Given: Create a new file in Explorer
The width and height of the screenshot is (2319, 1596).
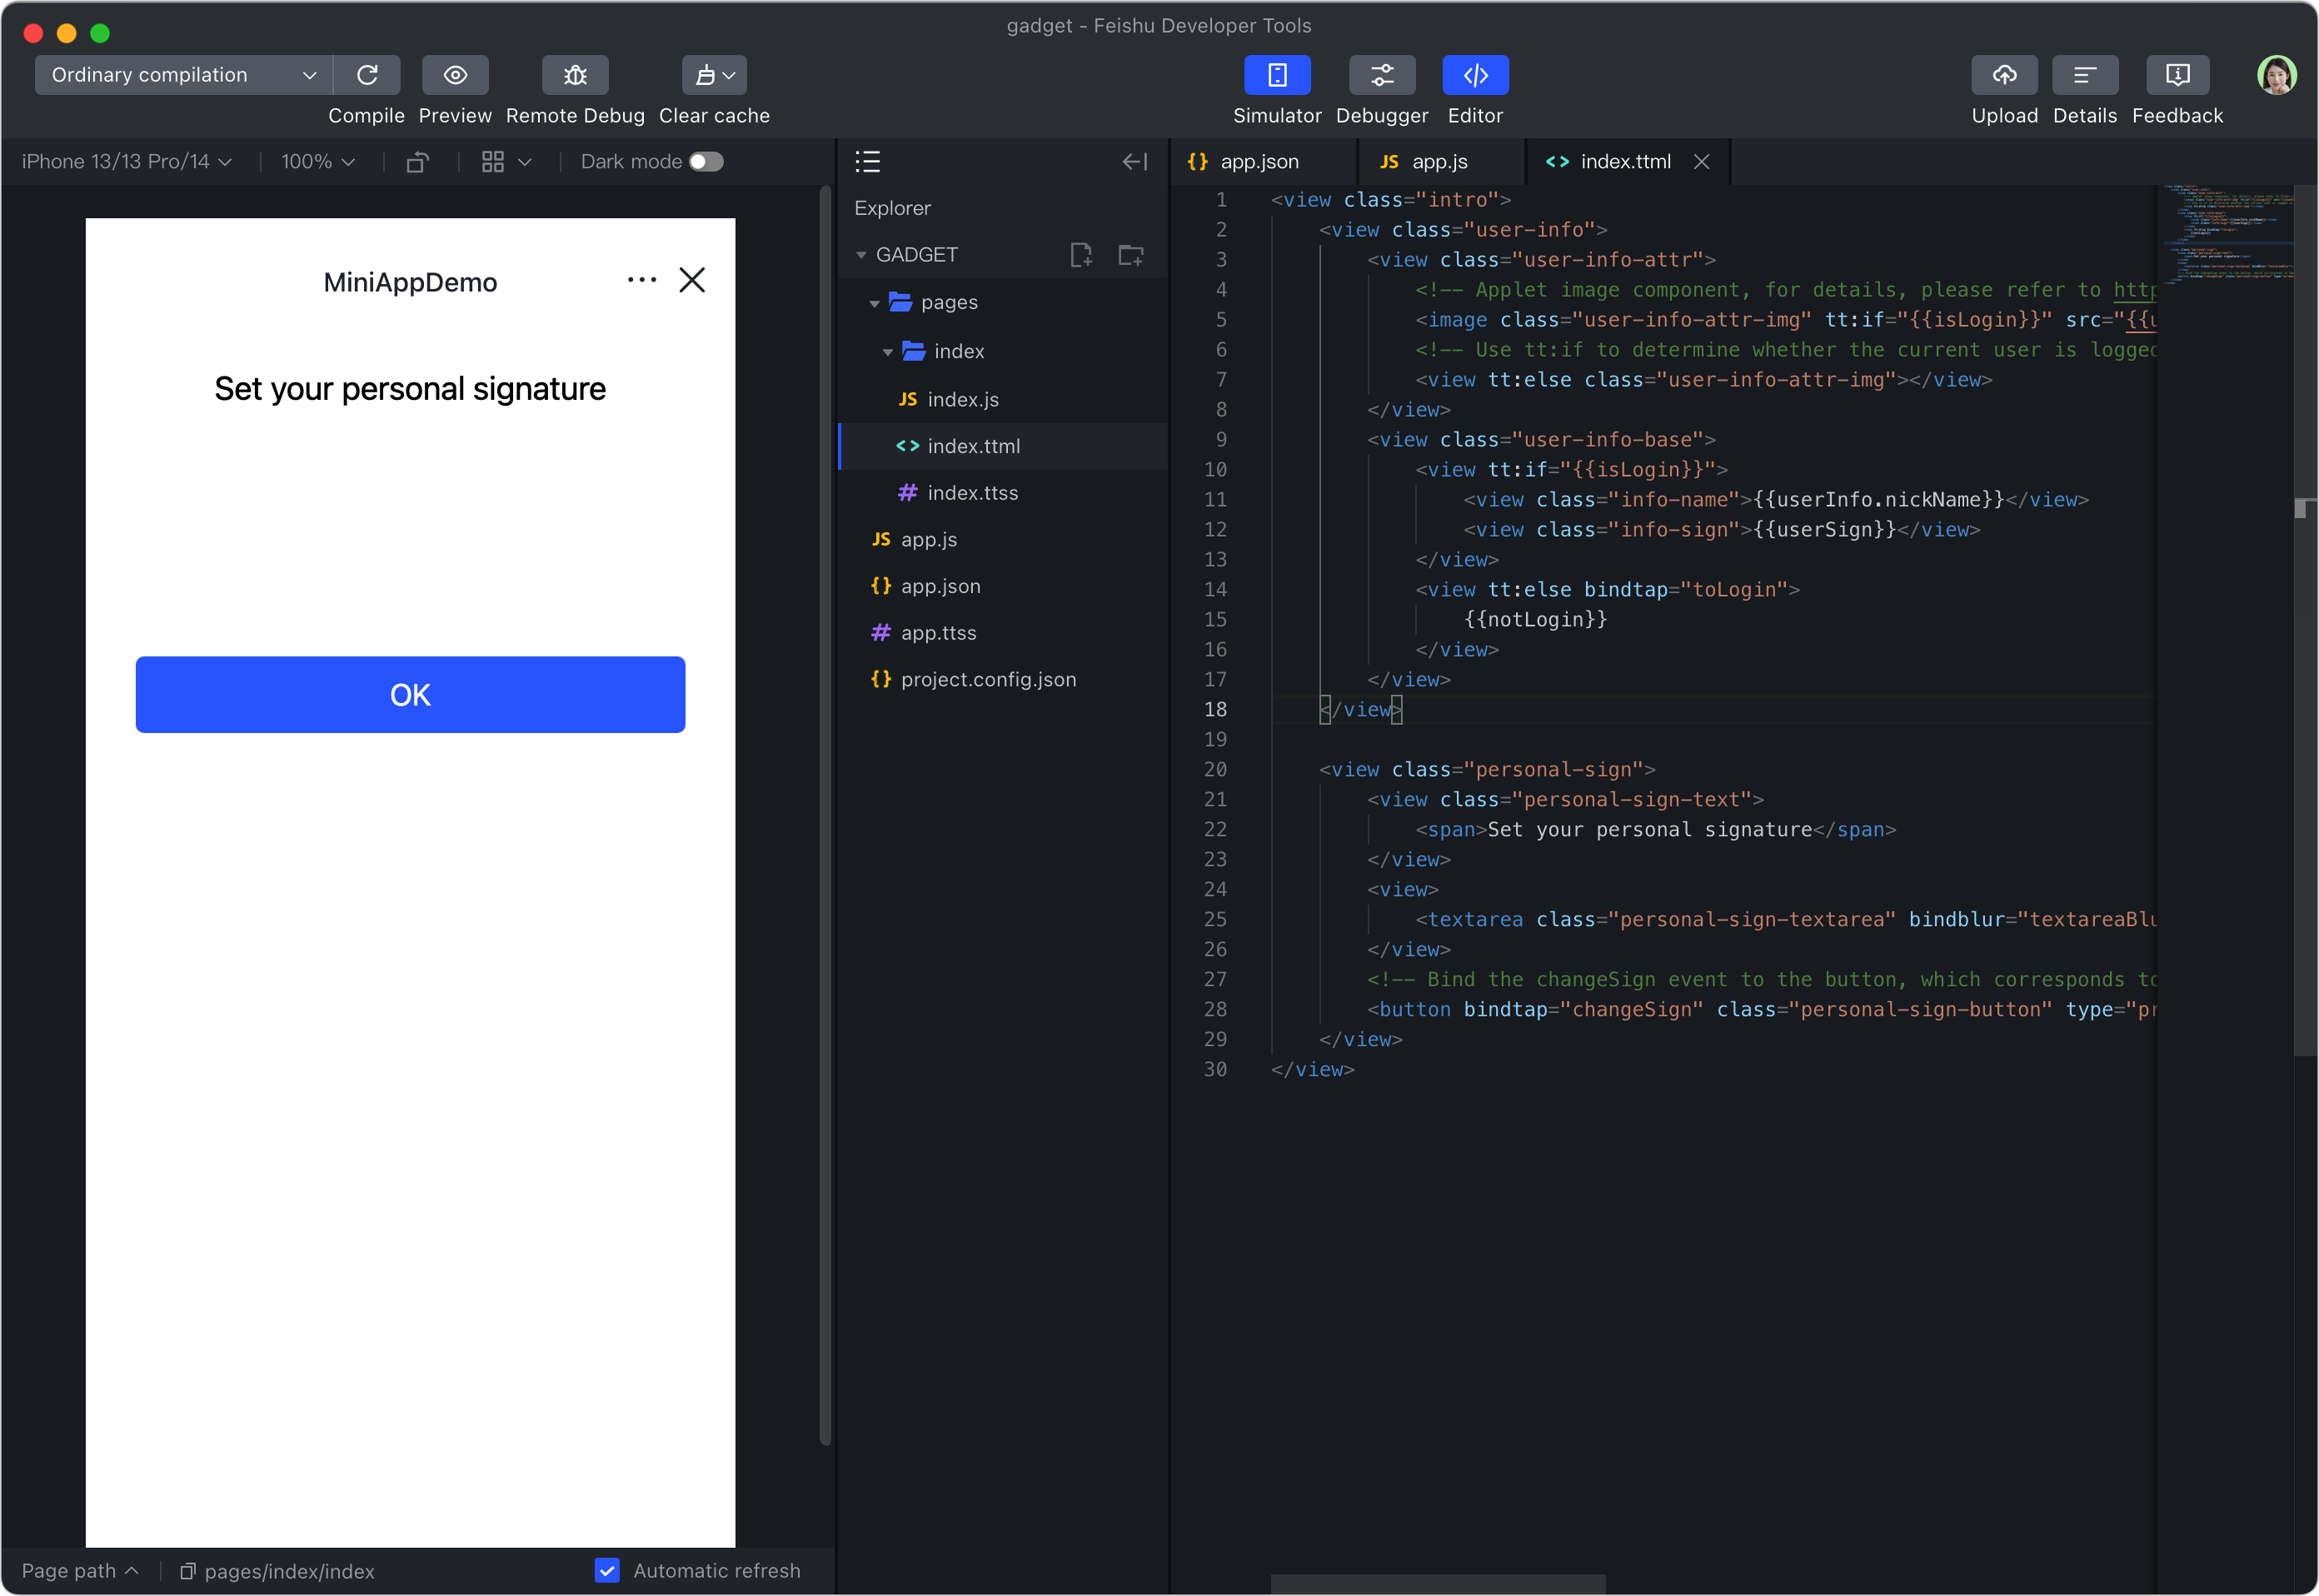Looking at the screenshot, I should 1082,255.
